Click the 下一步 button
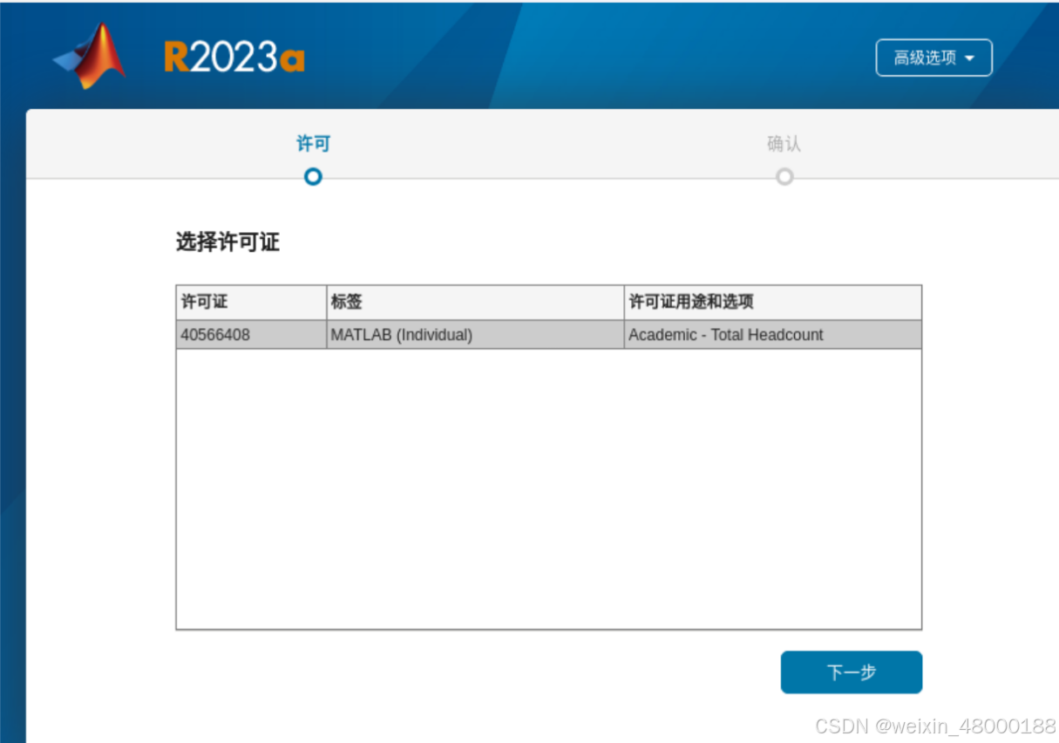The height and width of the screenshot is (743, 1059). pyautogui.click(x=851, y=672)
